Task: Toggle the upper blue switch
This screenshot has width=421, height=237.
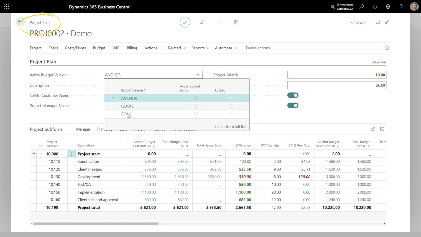Action: coord(293,95)
